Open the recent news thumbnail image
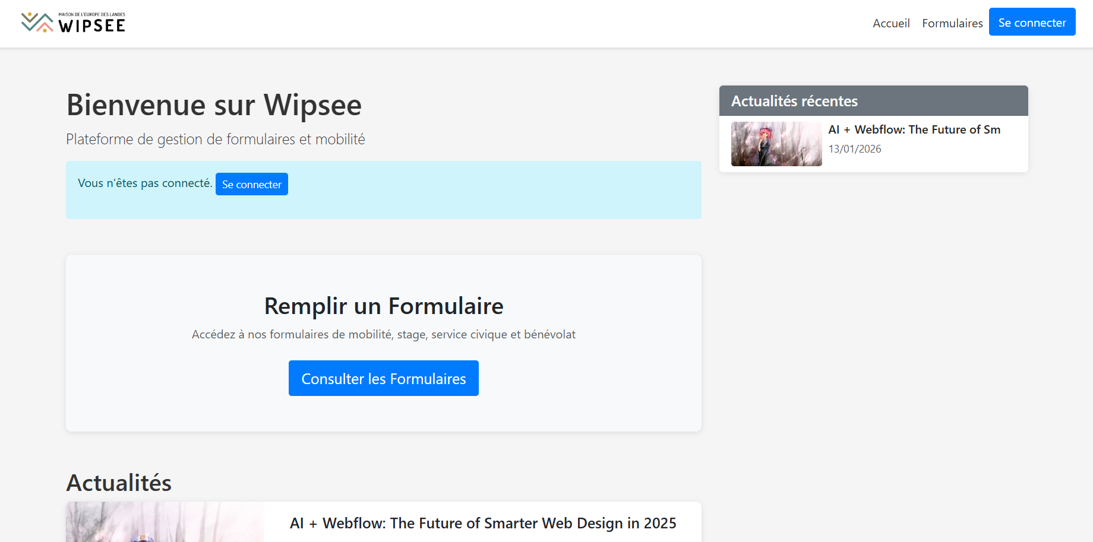The image size is (1093, 542). [776, 144]
